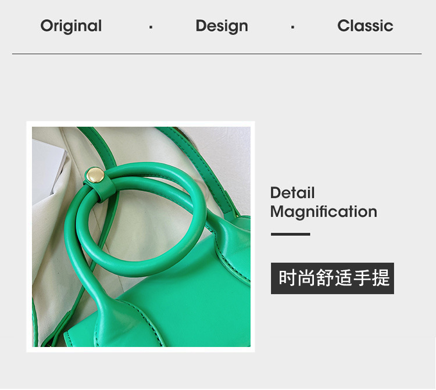Click the dark label reading 时尚舒适手提
Image resolution: width=436 pixels, height=390 pixels.
coord(333,278)
